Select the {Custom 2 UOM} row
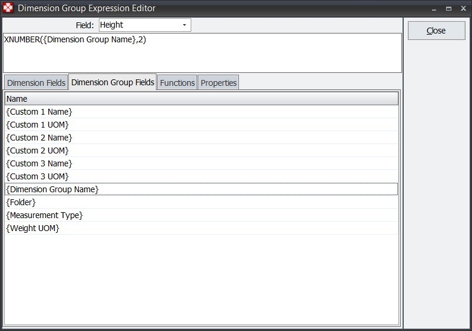Viewport: 472px width, 331px height. 201,151
